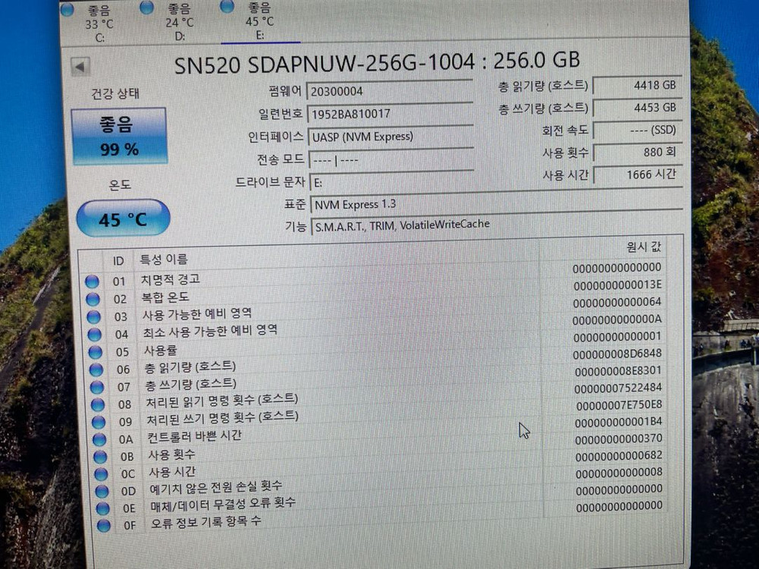Viewport: 759px width, 569px height.
Task: Click the status dot beside 치명적 경고
Action: tap(92, 281)
